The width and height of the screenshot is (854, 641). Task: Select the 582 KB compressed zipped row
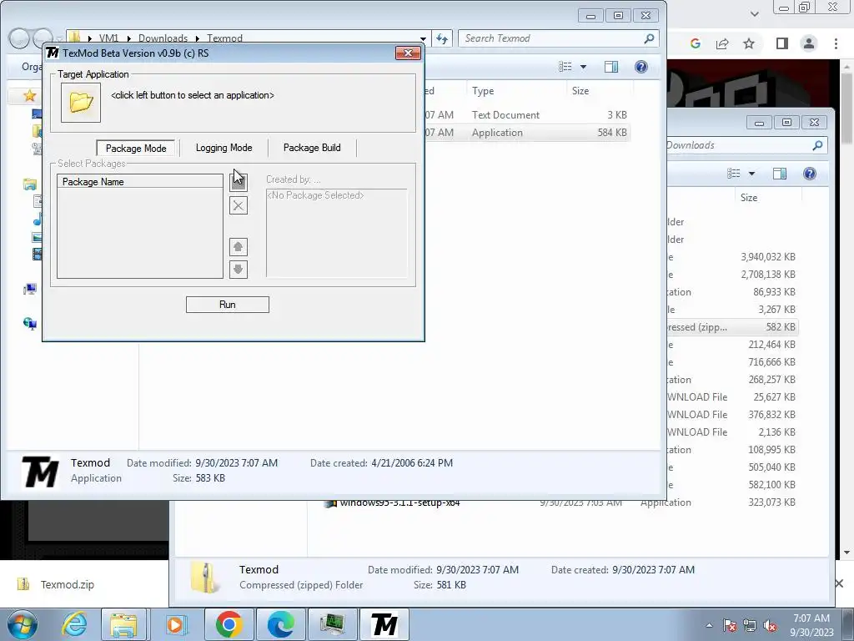[x=732, y=327]
